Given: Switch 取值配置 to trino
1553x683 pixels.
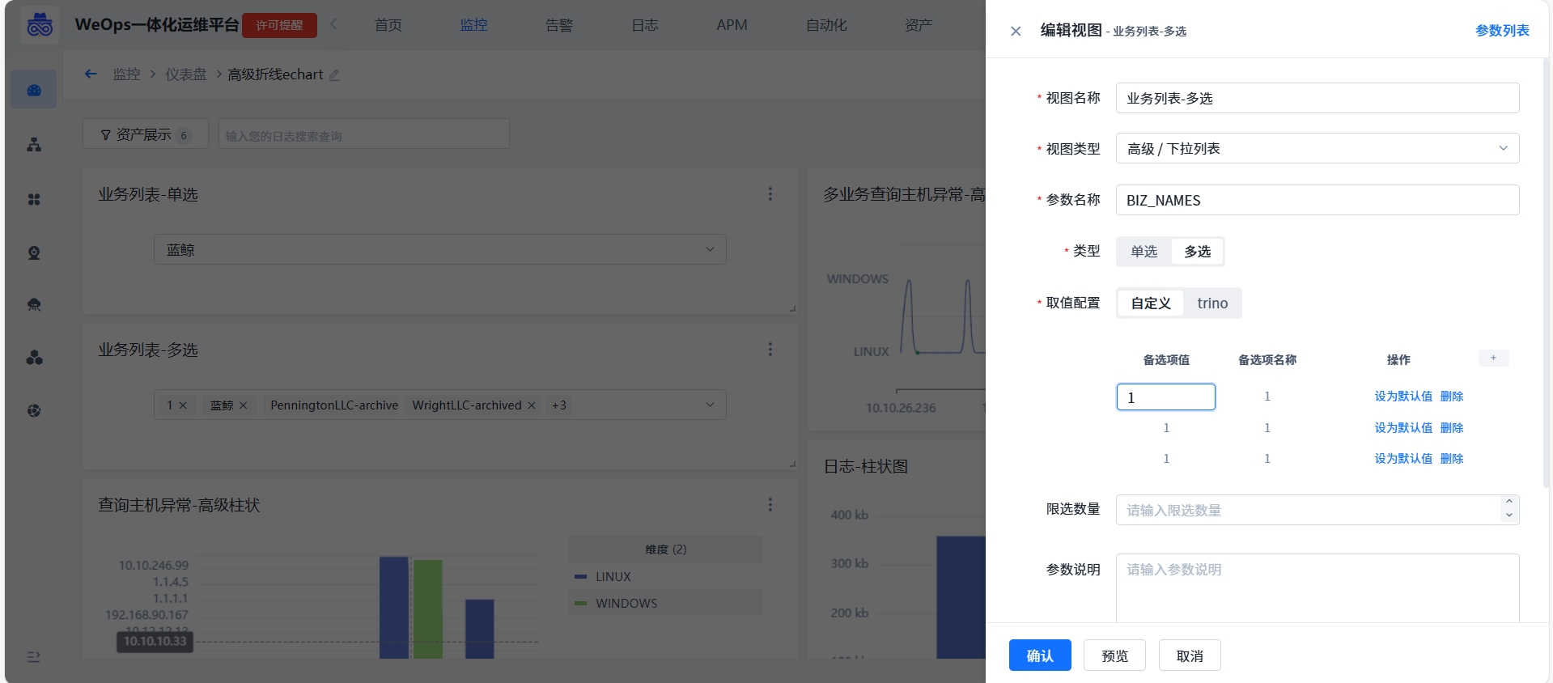Looking at the screenshot, I should pyautogui.click(x=1211, y=303).
